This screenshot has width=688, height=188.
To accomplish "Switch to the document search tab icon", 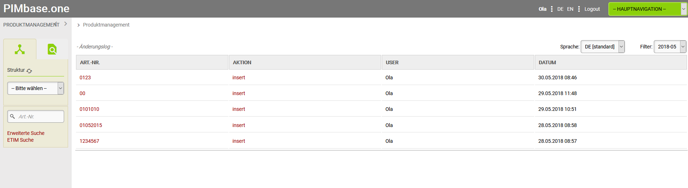I will [52, 49].
